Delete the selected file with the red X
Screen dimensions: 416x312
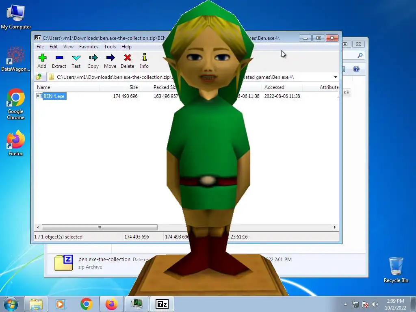[x=127, y=61]
